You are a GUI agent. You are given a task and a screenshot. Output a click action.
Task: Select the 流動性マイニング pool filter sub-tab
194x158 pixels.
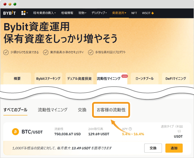point(53,110)
